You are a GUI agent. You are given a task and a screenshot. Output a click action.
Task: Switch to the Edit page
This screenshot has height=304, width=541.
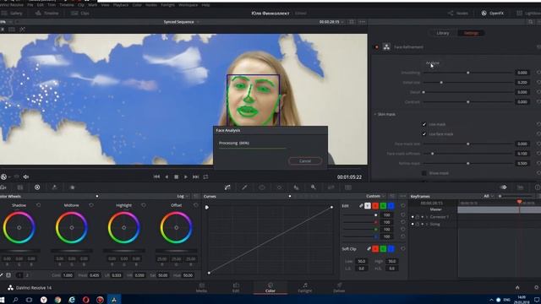[x=236, y=287]
